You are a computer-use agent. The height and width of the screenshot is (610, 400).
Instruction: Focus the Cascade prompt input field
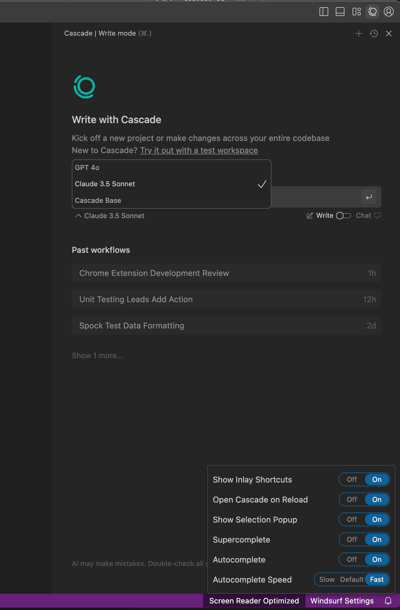click(x=315, y=197)
